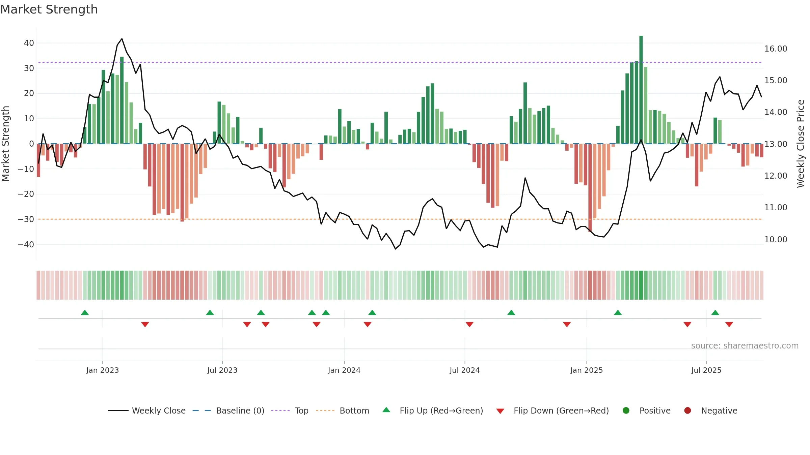Click the Flip Up (Red→Green) legend entry
The height and width of the screenshot is (455, 810).
pos(433,411)
